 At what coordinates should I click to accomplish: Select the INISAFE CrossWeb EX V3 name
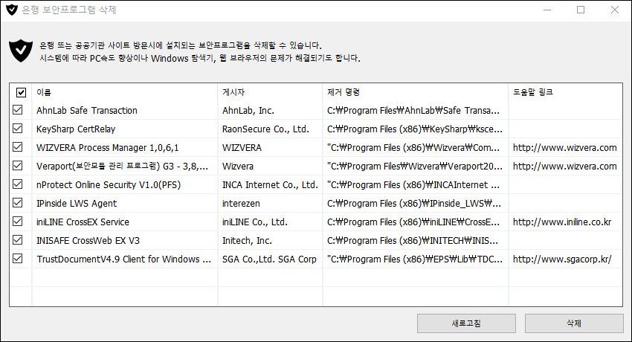pyautogui.click(x=88, y=240)
